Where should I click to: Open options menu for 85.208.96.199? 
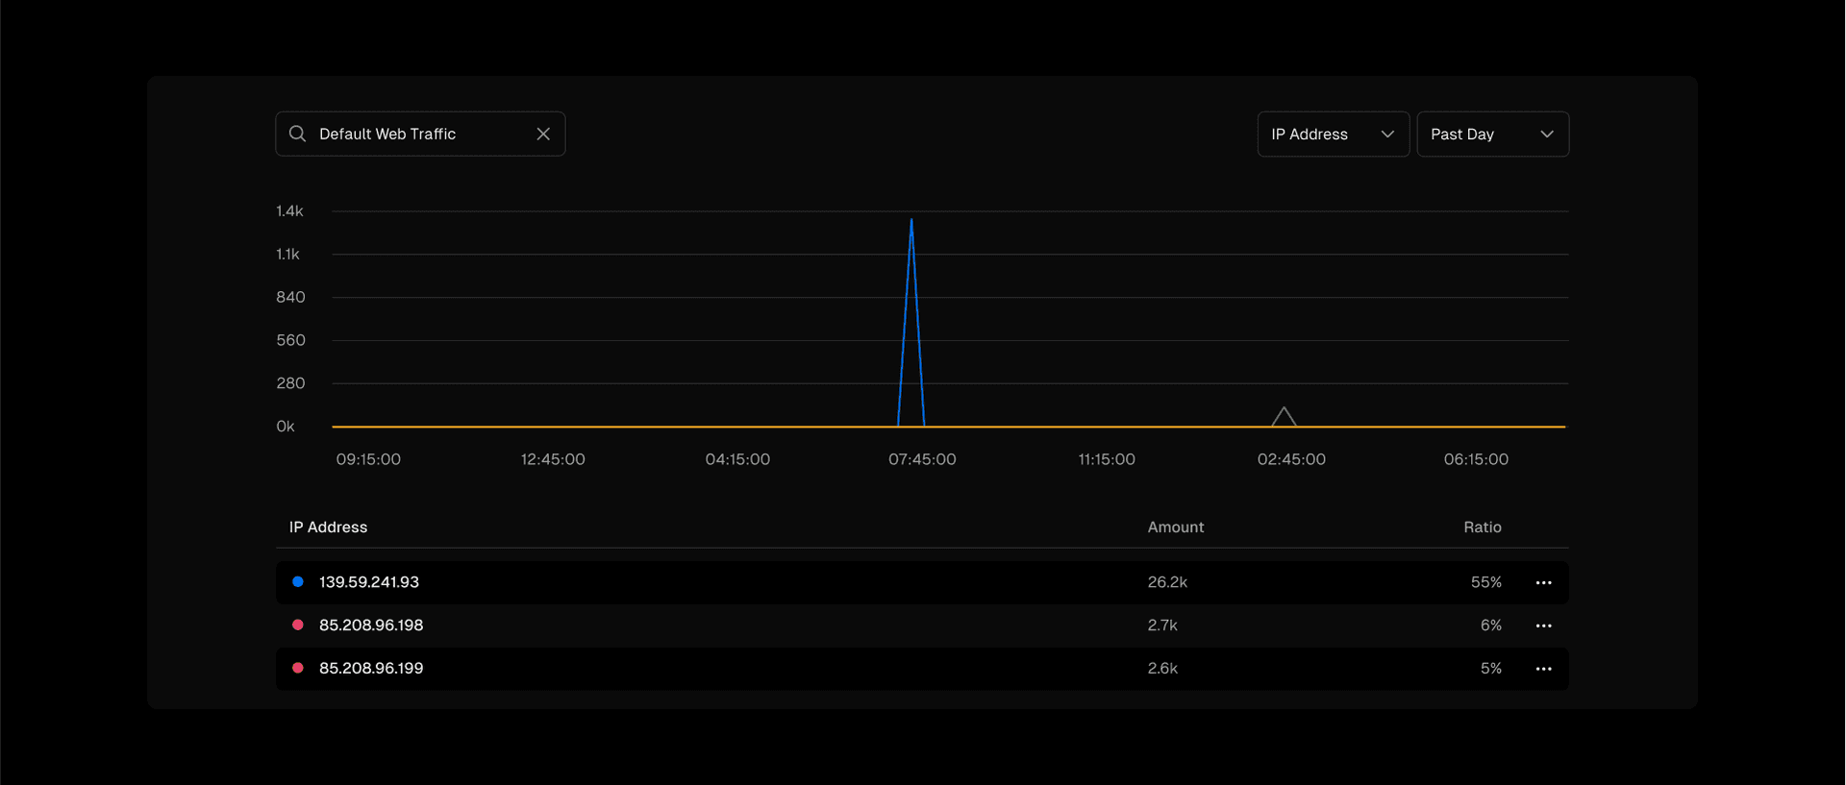pyautogui.click(x=1543, y=669)
